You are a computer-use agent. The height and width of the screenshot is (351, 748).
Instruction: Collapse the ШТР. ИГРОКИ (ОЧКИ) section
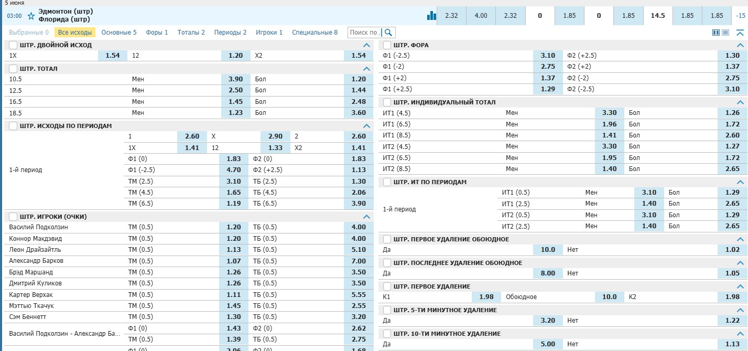[366, 216]
